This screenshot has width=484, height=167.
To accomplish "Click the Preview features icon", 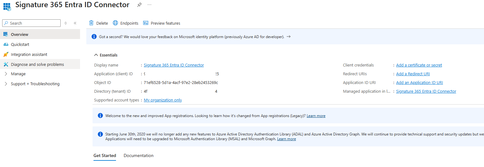I will [x=146, y=23].
